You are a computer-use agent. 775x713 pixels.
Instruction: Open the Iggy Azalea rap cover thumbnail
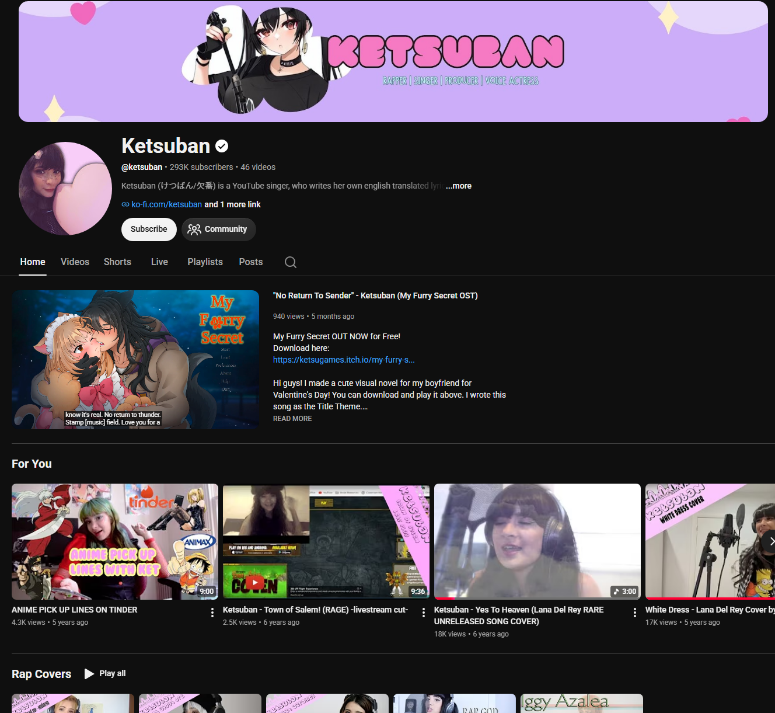582,703
